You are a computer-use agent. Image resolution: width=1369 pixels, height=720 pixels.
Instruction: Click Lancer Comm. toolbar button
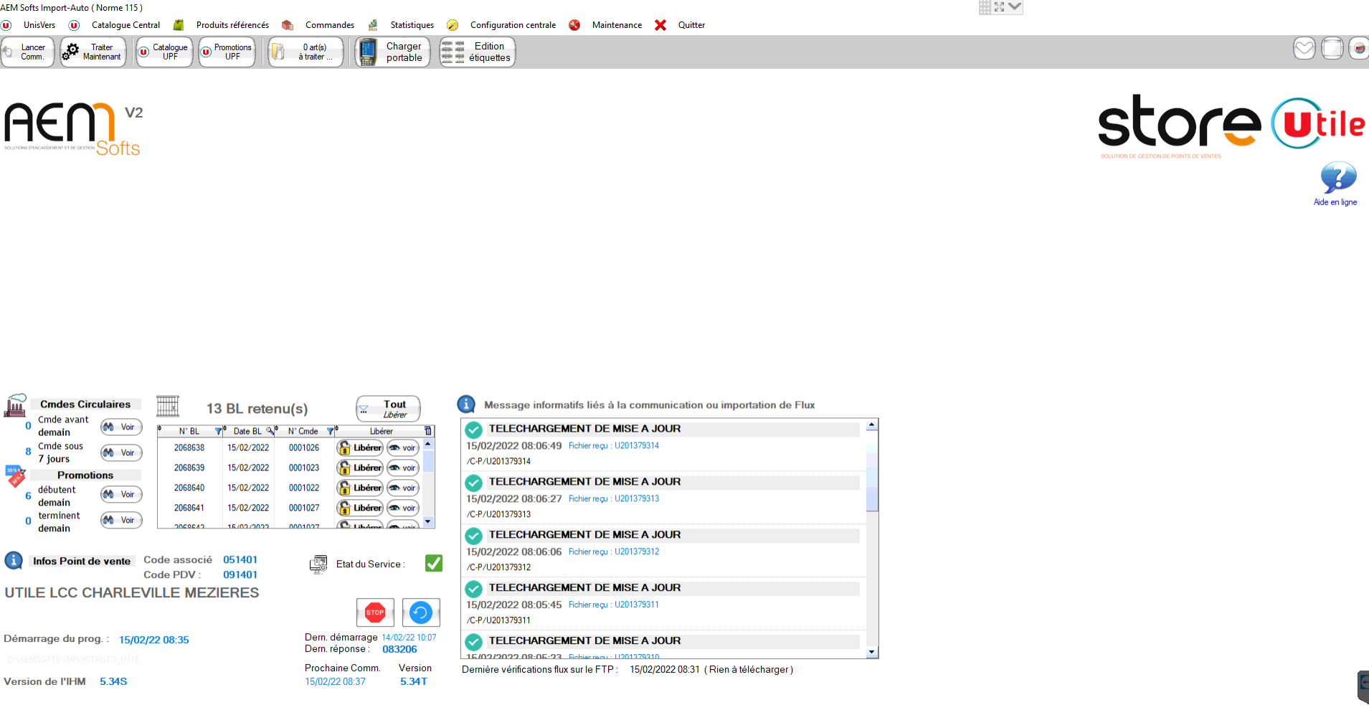(x=27, y=52)
